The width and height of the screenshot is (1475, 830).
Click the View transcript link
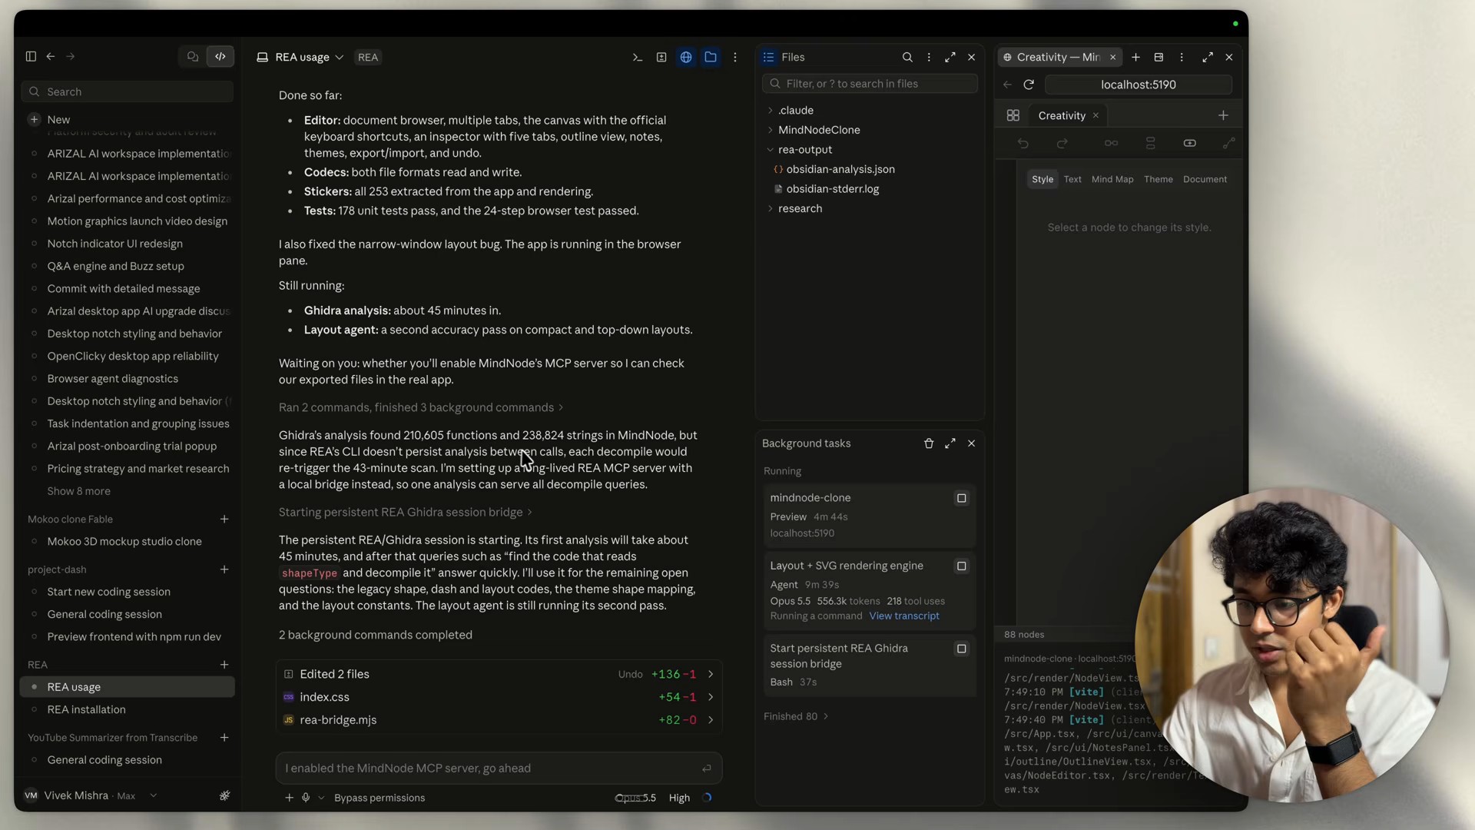click(x=904, y=616)
